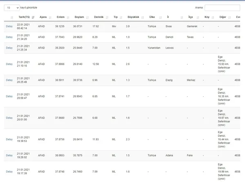Click the Arama search input field
Screen dimensions: 245x182
point(222,7)
